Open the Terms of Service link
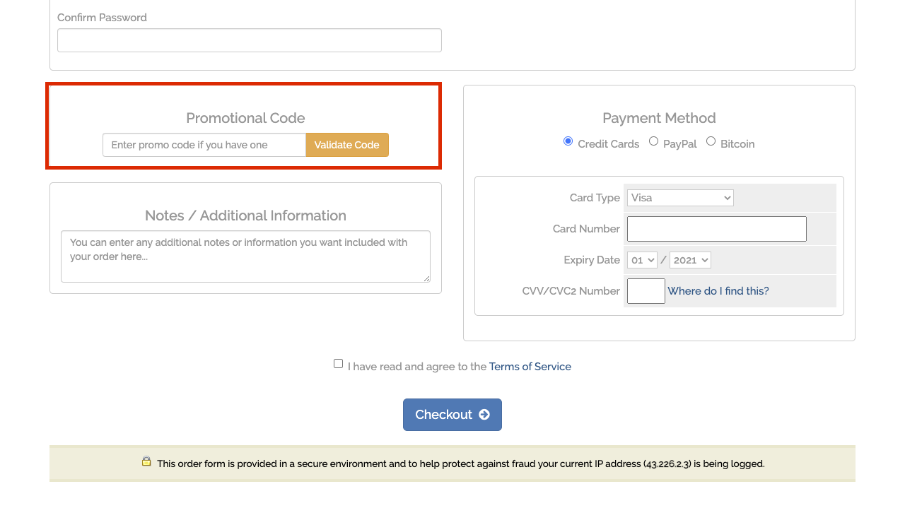The width and height of the screenshot is (905, 508). pyautogui.click(x=530, y=367)
